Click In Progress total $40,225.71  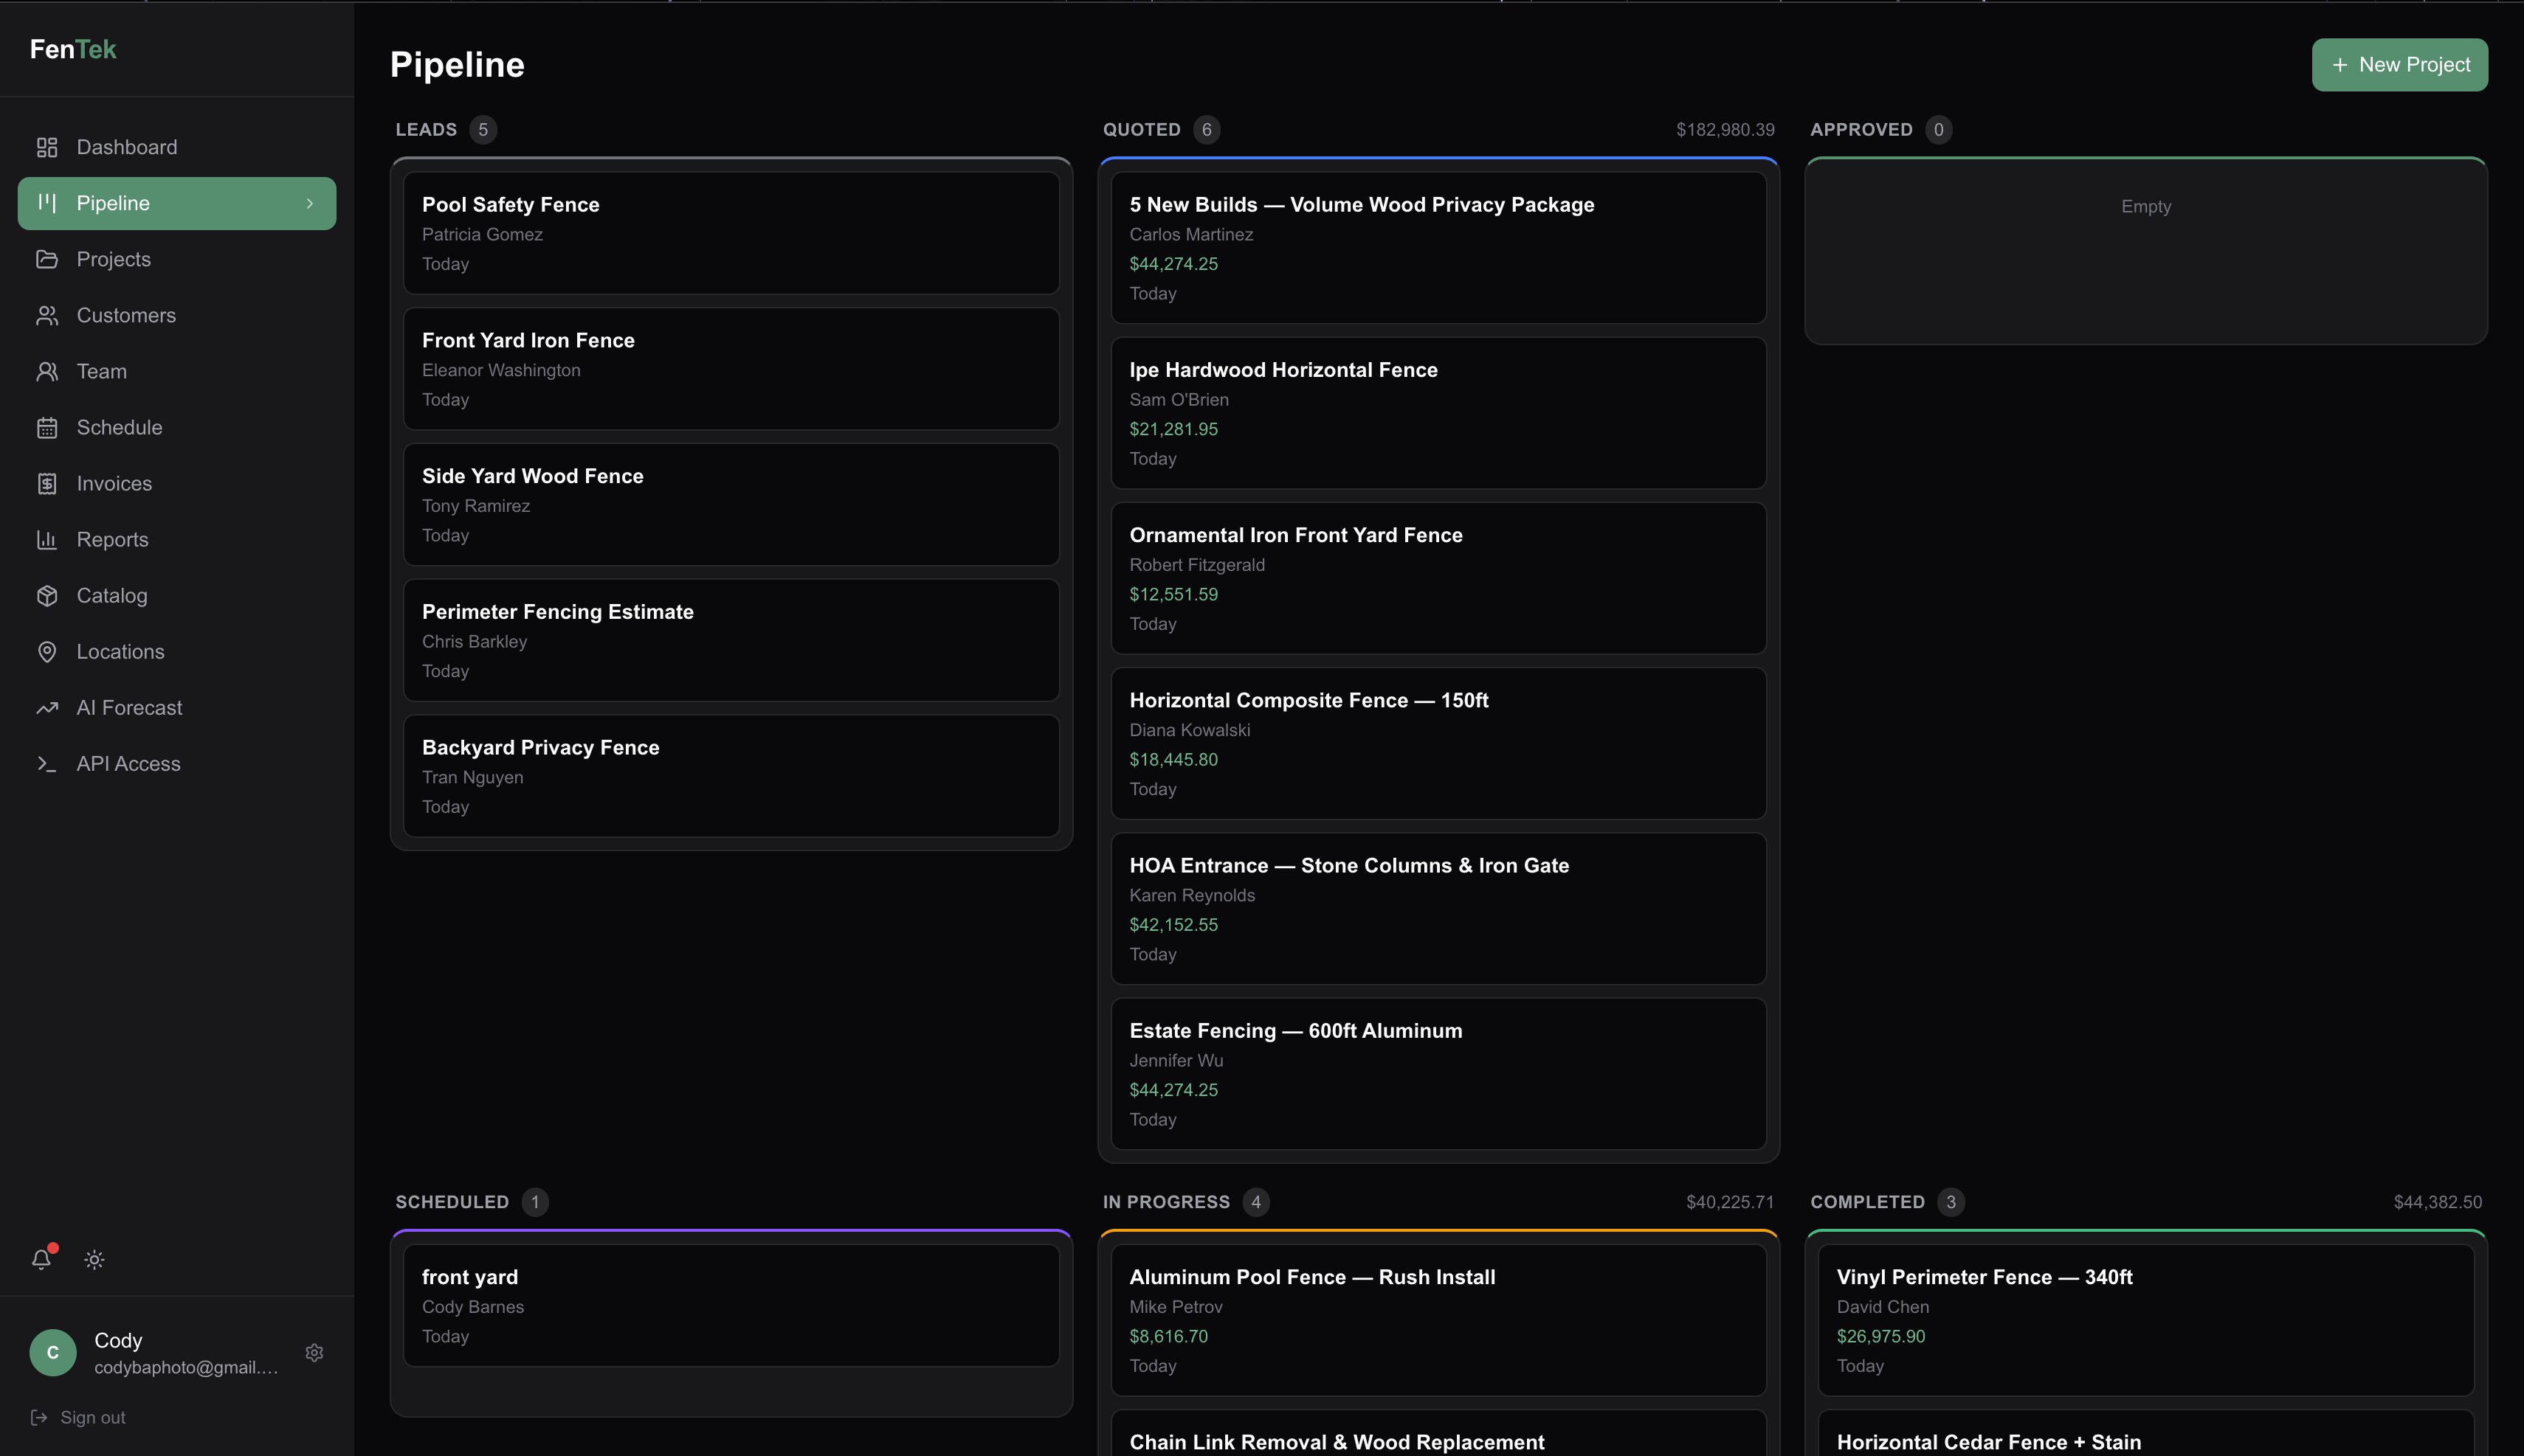[1730, 1202]
